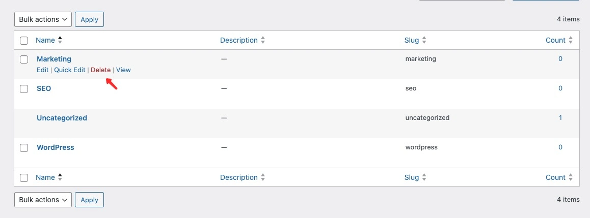Click footer Slug sort arrows
590x218 pixels.
pyautogui.click(x=424, y=177)
